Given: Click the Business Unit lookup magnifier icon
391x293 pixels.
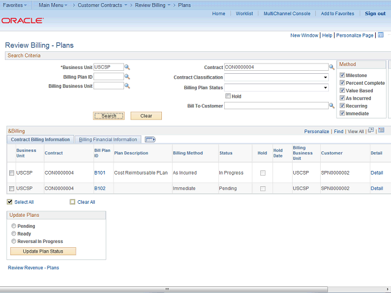Looking at the screenshot, I should point(127,67).
